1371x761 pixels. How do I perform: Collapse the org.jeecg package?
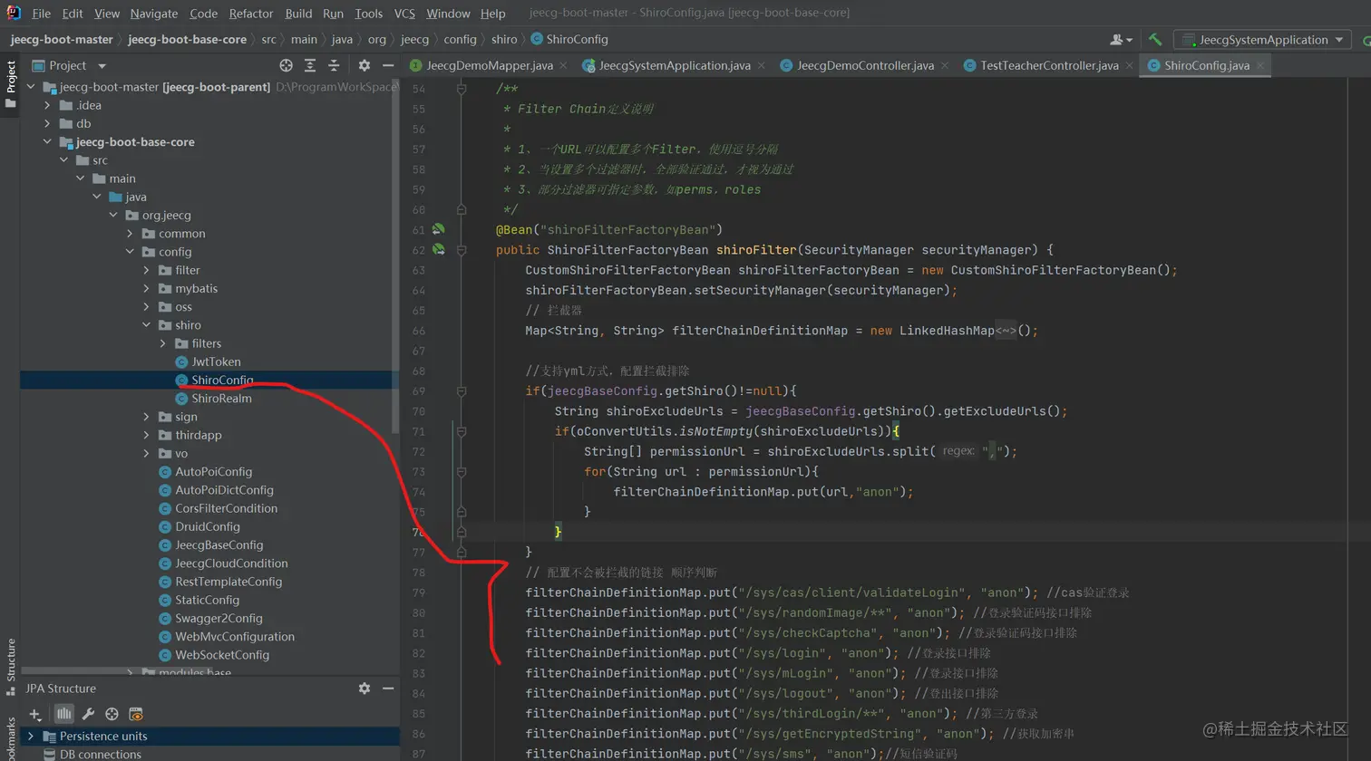tap(113, 216)
